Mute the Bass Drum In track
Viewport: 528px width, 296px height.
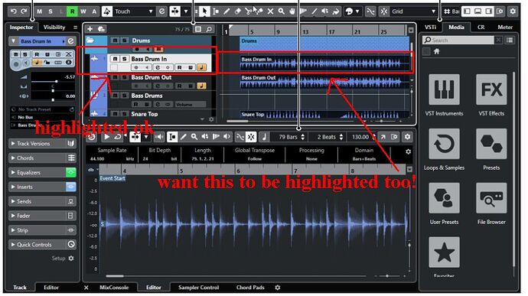coord(115,59)
